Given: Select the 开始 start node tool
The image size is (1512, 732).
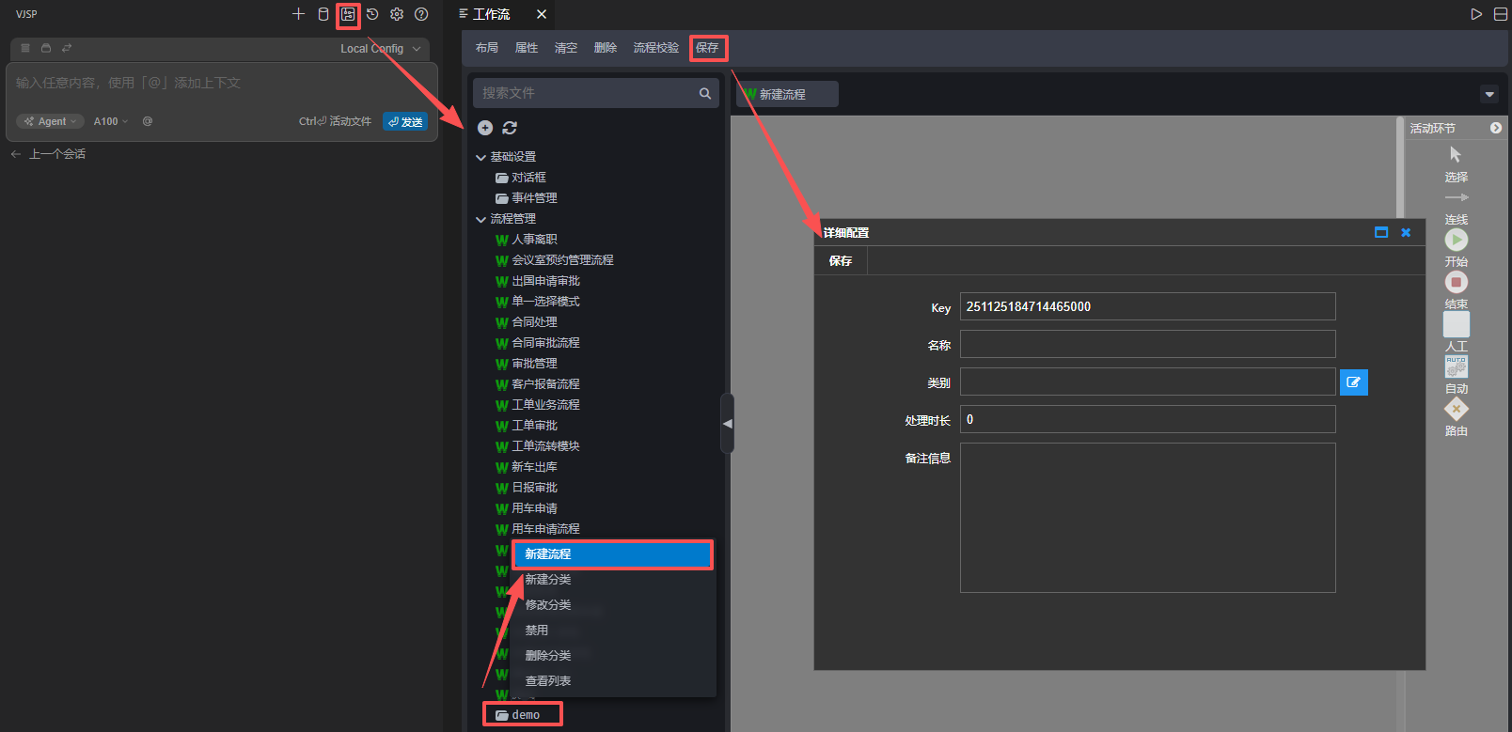Looking at the screenshot, I should [1456, 241].
